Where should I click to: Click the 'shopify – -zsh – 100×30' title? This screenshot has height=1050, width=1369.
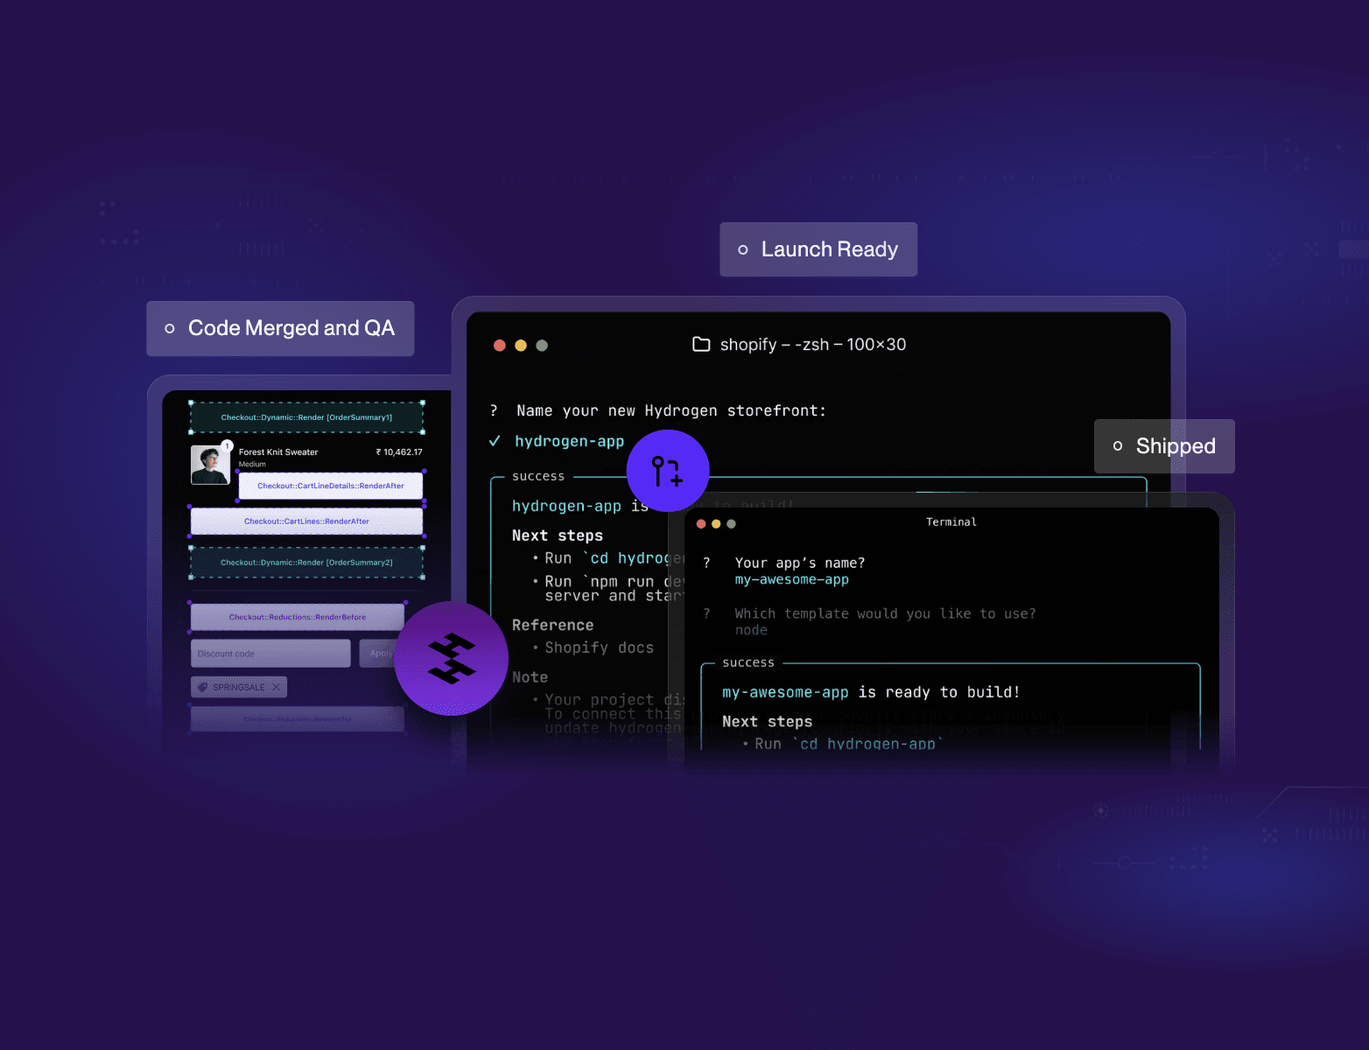813,345
